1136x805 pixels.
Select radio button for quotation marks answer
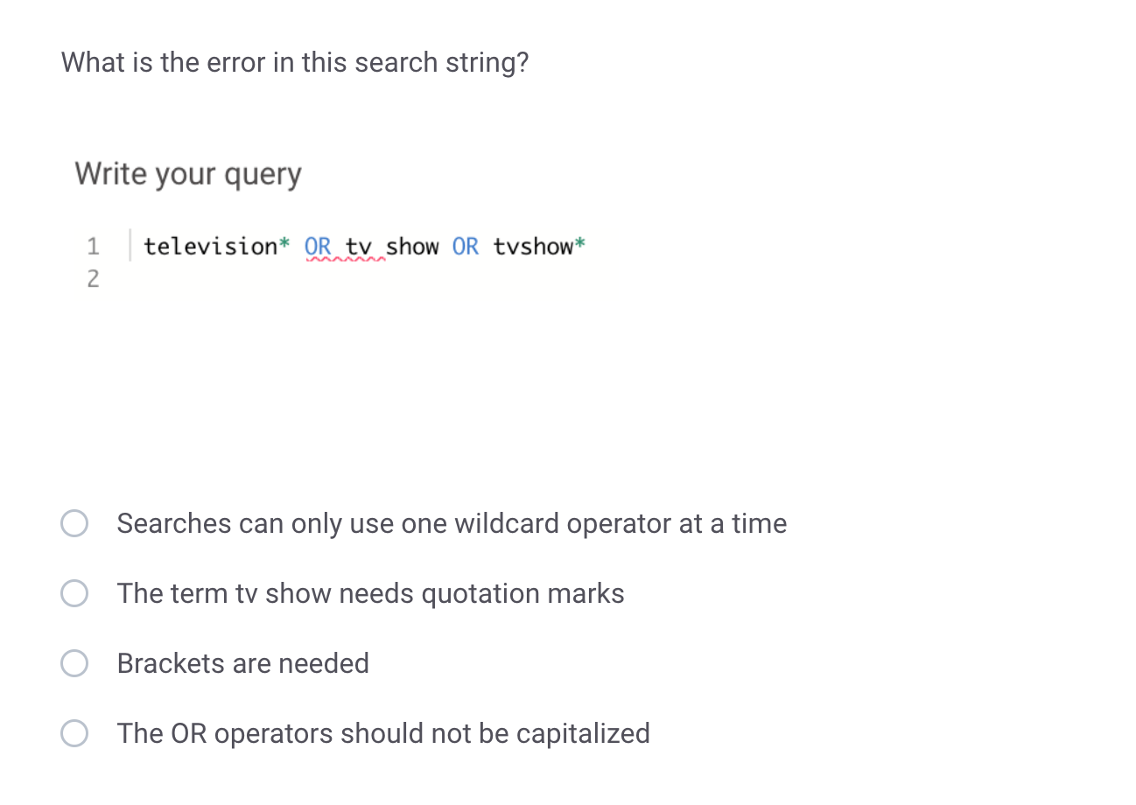(74, 593)
